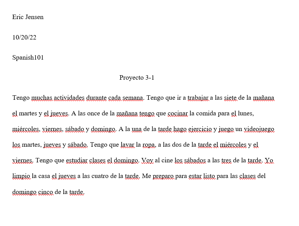Click the word "comida"
The width and height of the screenshot is (299, 226).
pos(206,113)
